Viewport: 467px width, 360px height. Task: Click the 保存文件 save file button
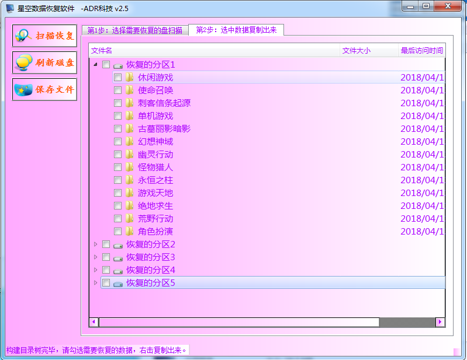[44, 89]
